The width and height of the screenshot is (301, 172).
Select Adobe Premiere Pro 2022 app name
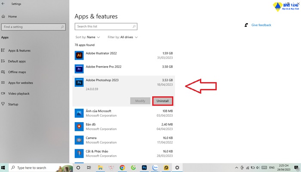coord(104,67)
